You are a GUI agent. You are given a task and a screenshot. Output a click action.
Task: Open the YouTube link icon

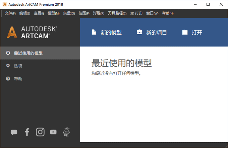click(53, 132)
